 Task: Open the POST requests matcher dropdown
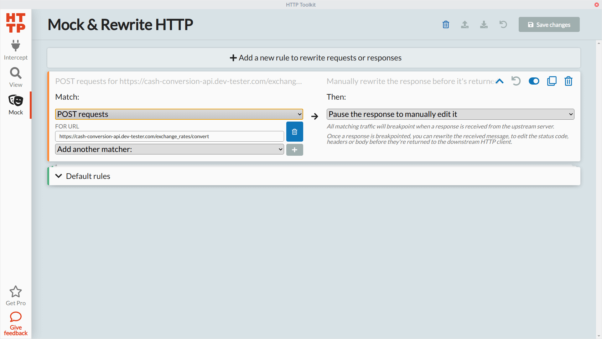(x=179, y=114)
